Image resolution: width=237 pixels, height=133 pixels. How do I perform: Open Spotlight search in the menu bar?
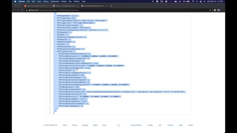tap(197, 1)
